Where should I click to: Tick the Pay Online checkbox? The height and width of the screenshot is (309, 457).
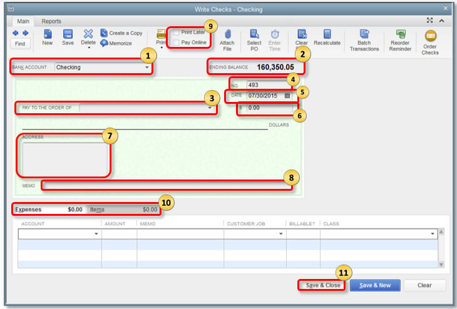click(x=177, y=43)
